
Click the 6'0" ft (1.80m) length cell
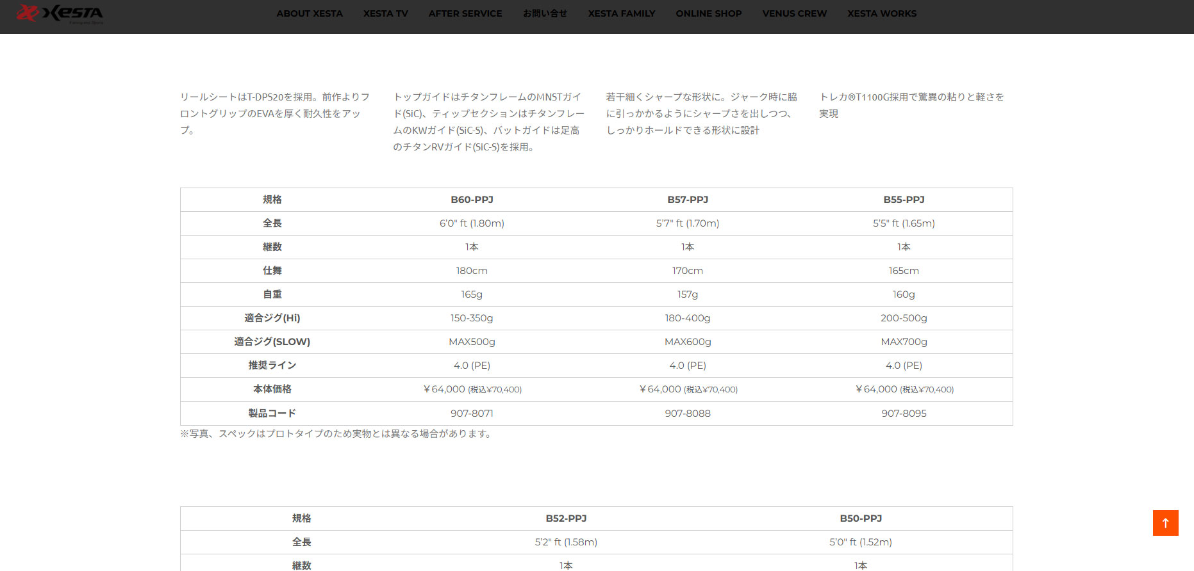tap(472, 223)
